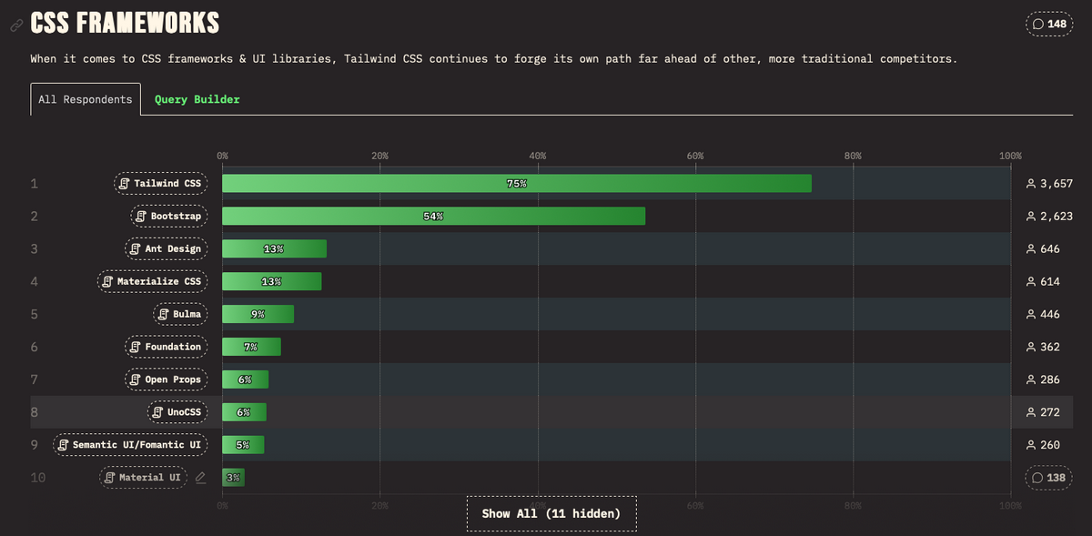Screen dimensions: 1092x536
Task: Click rank number 10 beside Material UI
Action: point(38,478)
